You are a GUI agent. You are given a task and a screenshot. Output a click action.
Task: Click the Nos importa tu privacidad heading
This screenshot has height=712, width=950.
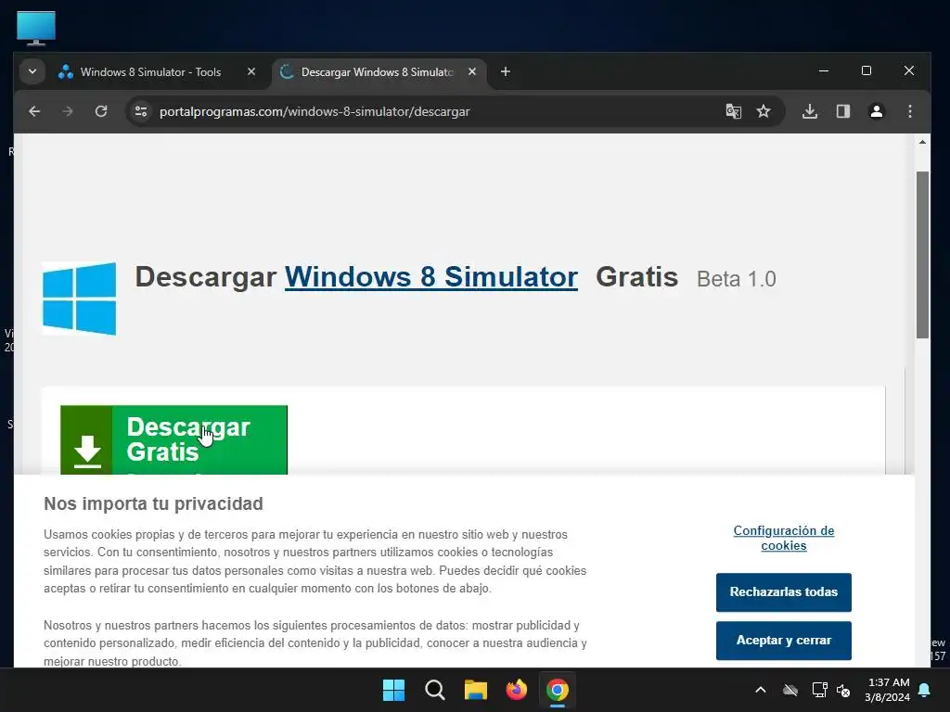153,503
